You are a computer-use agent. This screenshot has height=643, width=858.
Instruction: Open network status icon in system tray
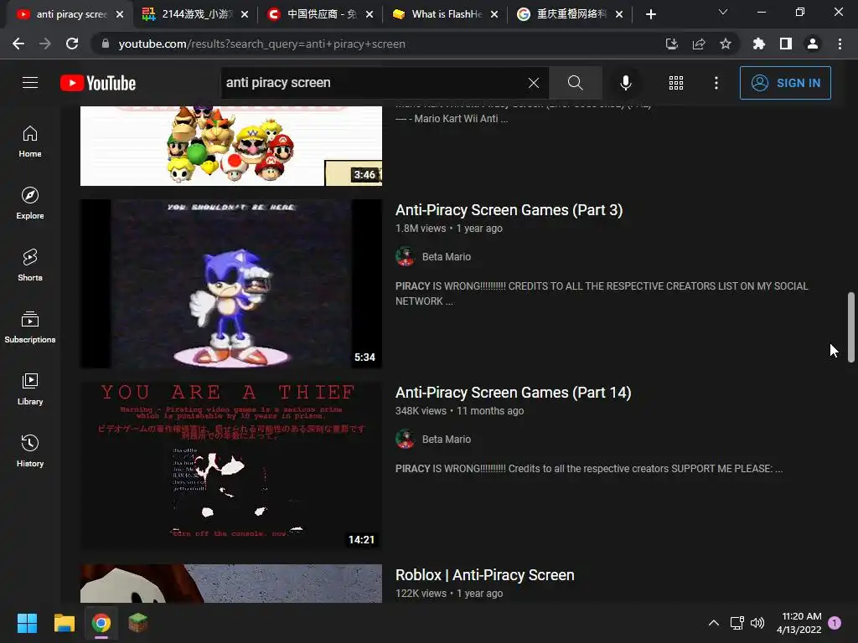[x=737, y=623]
